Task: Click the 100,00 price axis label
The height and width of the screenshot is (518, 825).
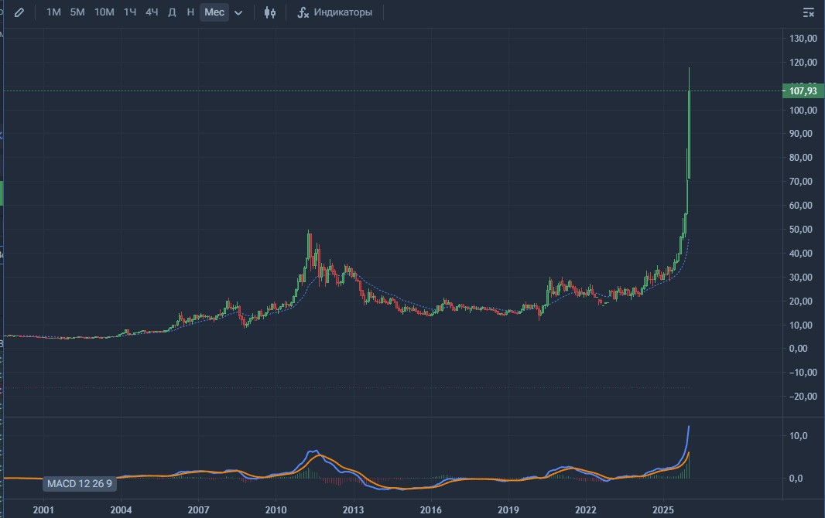Action: click(803, 110)
